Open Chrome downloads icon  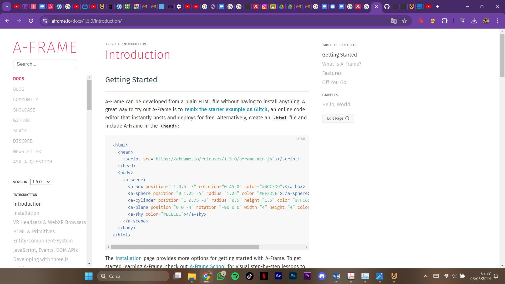coord(474,21)
